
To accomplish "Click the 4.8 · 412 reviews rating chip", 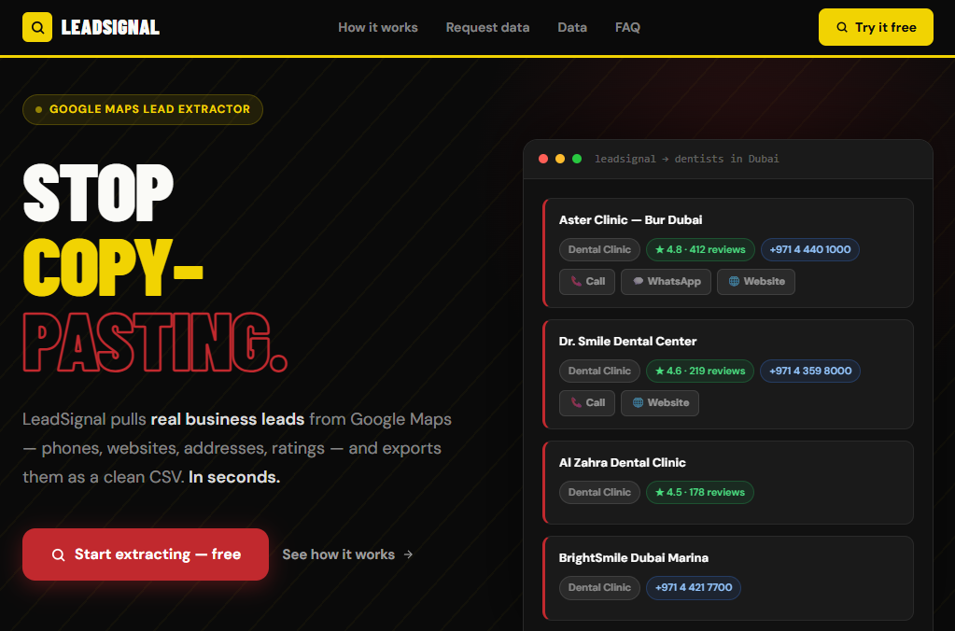I will coord(700,250).
